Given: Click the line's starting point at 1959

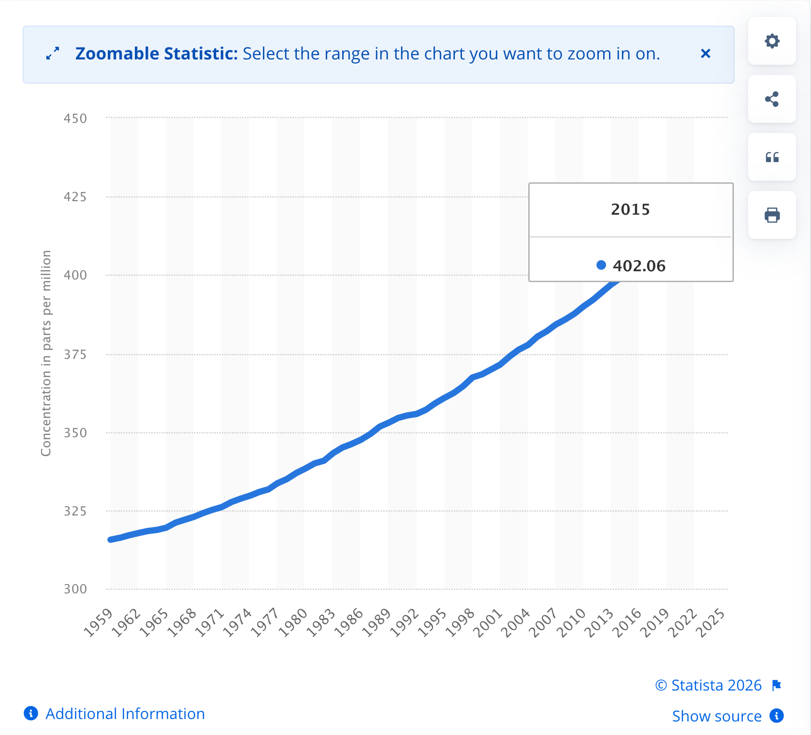Looking at the screenshot, I should coord(111,539).
